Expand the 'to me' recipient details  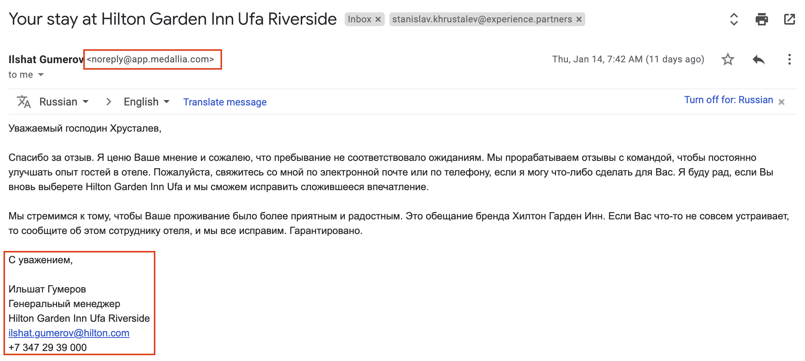41,75
